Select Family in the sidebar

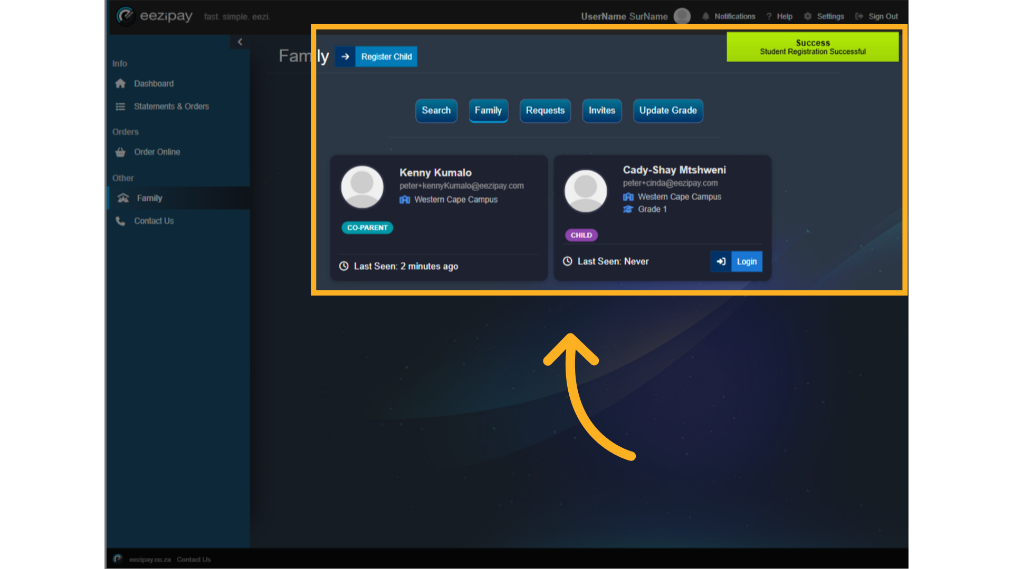click(178, 198)
